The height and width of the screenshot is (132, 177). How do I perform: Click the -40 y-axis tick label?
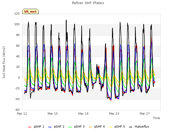coord(17,99)
